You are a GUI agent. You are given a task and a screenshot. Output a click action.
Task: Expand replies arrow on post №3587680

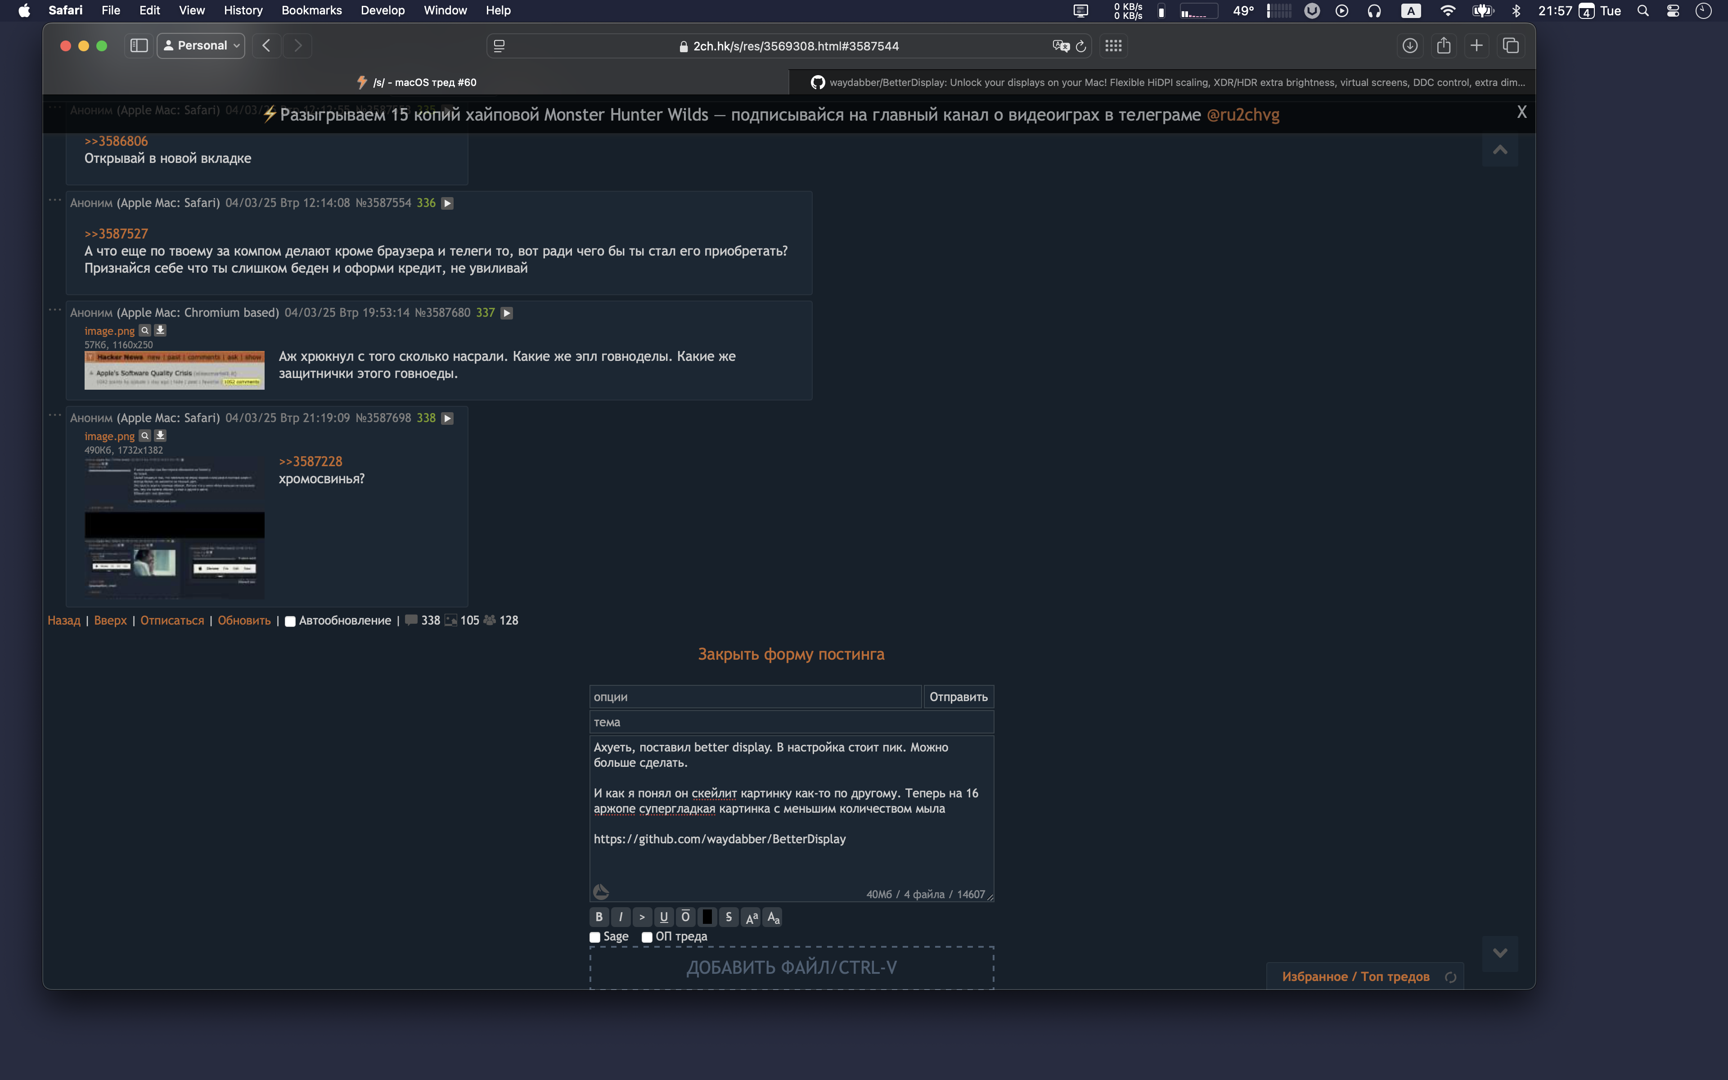[506, 314]
